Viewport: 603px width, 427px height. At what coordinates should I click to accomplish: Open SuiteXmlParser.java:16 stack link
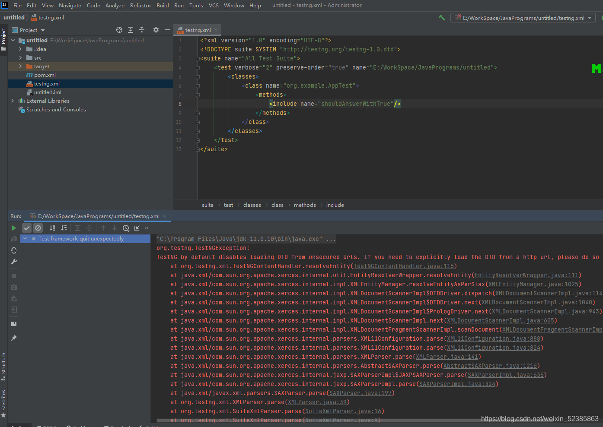point(343,411)
